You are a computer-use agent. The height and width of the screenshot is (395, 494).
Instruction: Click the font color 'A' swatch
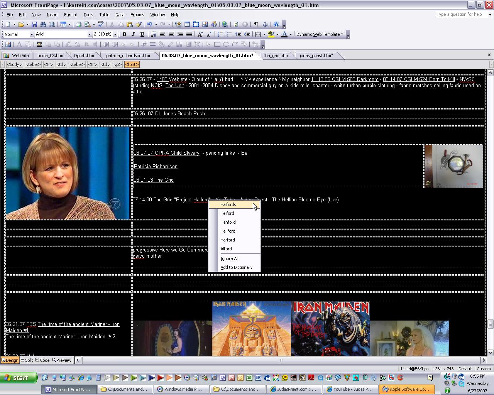click(284, 34)
